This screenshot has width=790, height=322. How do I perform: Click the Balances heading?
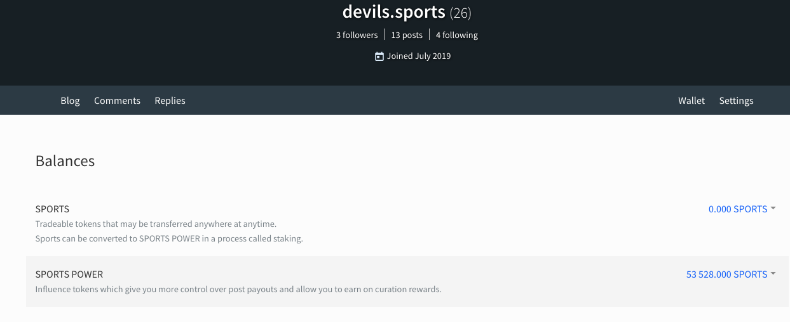pyautogui.click(x=65, y=161)
